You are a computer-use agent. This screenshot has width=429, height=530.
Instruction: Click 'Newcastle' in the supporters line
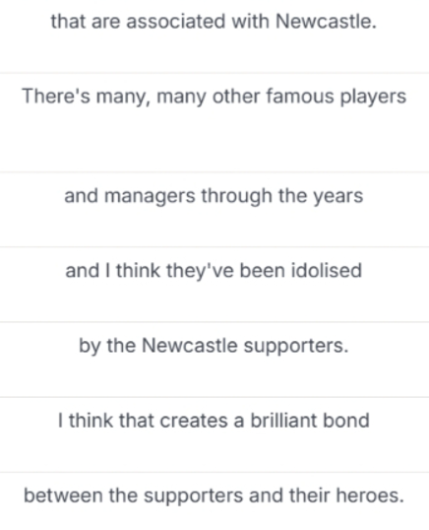[189, 346]
